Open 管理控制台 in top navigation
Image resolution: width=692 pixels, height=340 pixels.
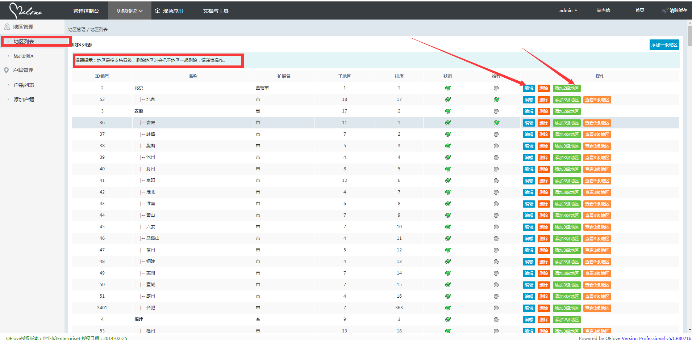[86, 11]
